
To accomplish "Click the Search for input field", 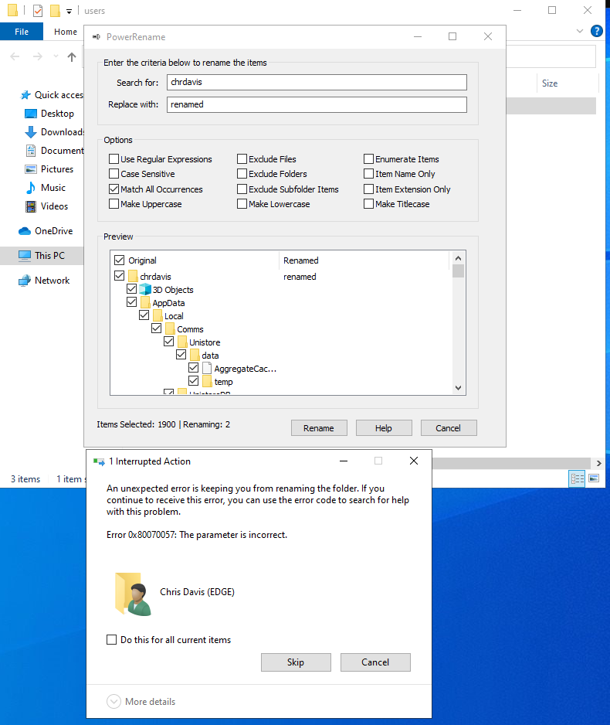I will [317, 82].
